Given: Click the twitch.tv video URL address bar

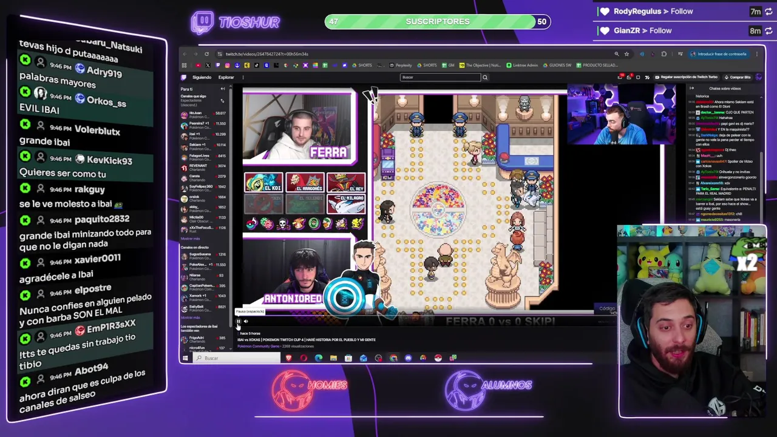Looking at the screenshot, I should (x=267, y=54).
